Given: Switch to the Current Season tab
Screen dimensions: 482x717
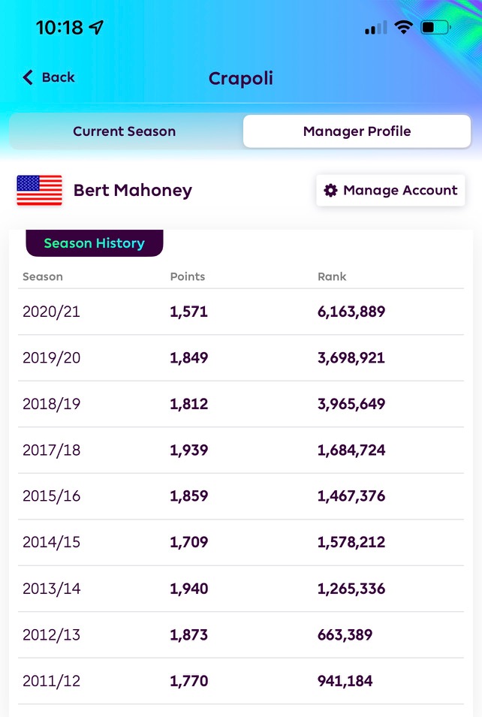Looking at the screenshot, I should pos(125,131).
